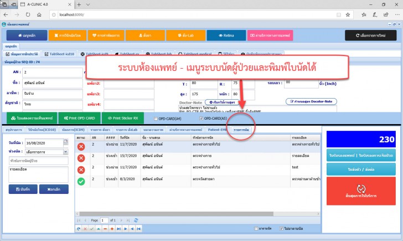Click the orange Lab order button
The image size is (403, 241).
[185, 35]
